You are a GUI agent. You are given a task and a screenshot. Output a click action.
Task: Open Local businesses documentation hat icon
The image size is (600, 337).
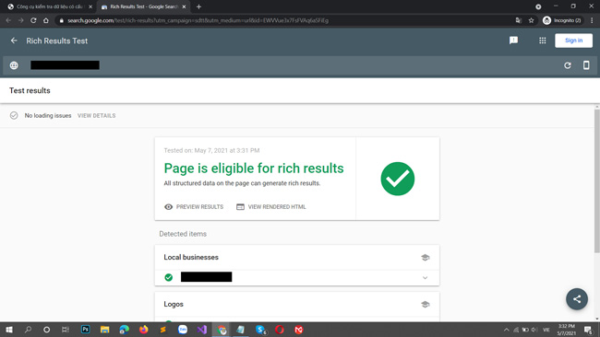[426, 258]
